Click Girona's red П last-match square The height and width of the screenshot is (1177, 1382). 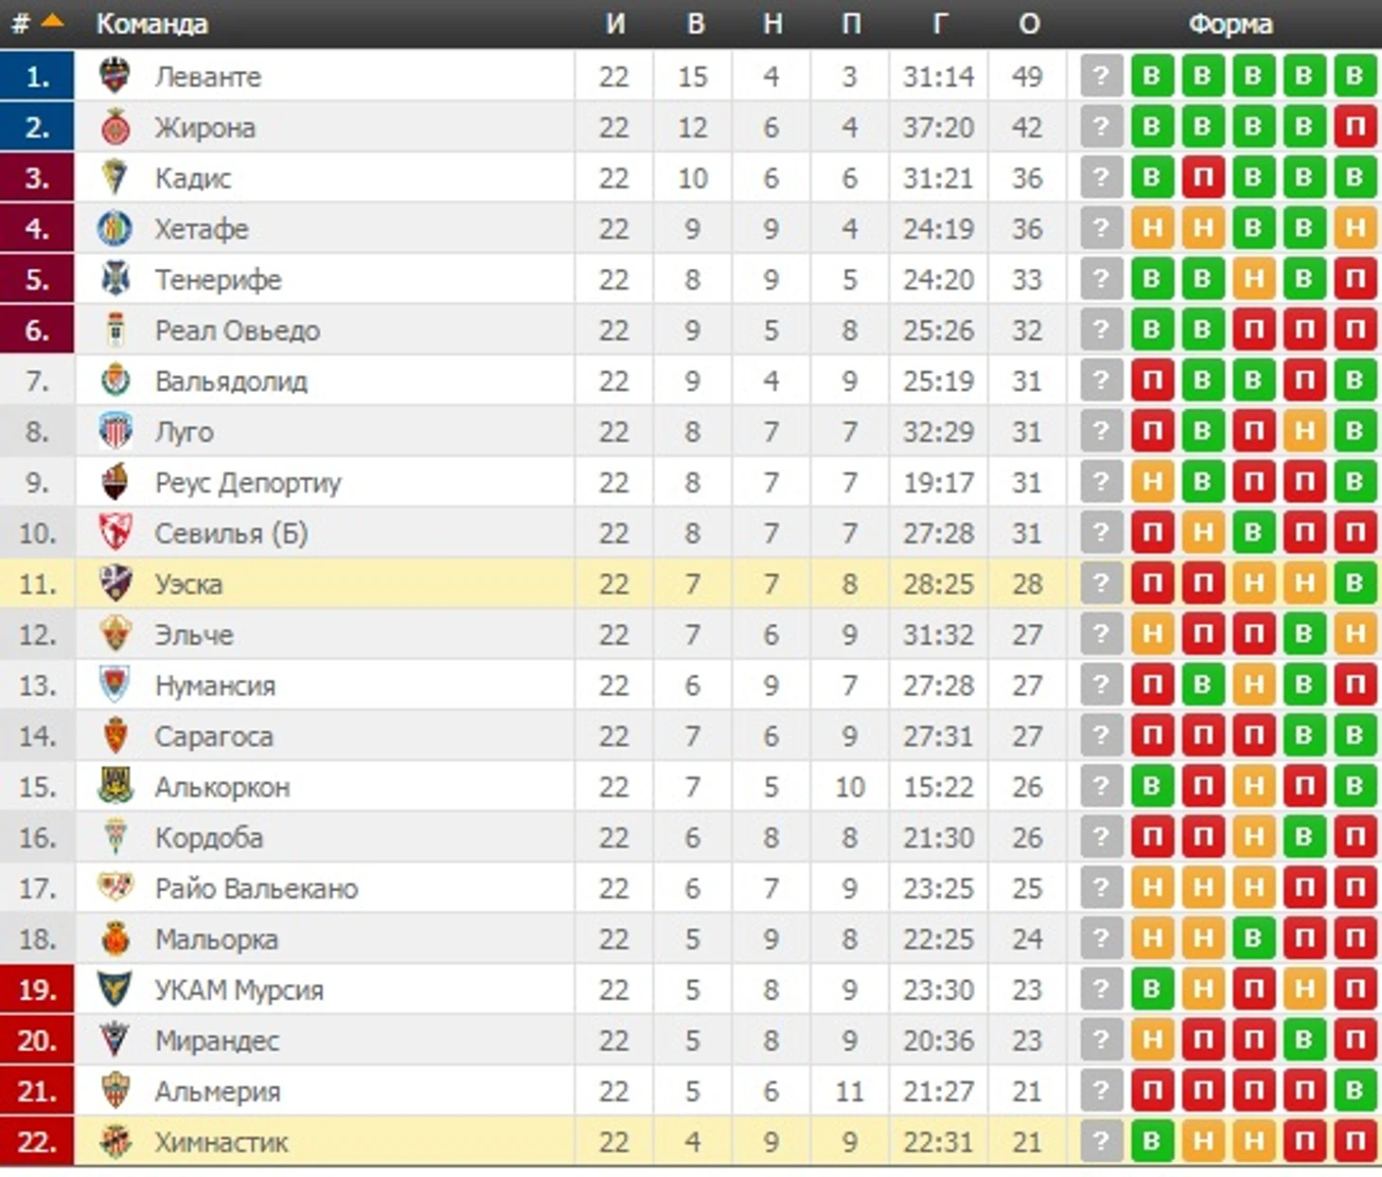pos(1355,127)
